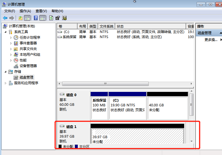Viewport: 222px width, 155px height.
Task: Sort by the 卷 column header
Action: pos(67,26)
